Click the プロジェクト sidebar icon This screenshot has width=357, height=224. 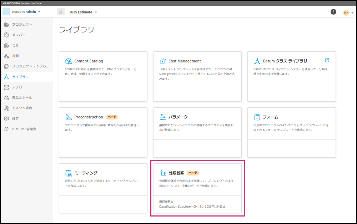pos(6,25)
